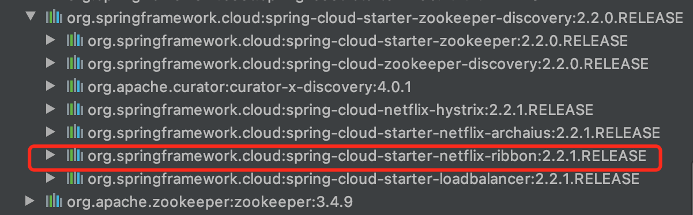The height and width of the screenshot is (215, 693).
Task: Click library icon of zookeeper-discovery starter
Action: (x=54, y=18)
